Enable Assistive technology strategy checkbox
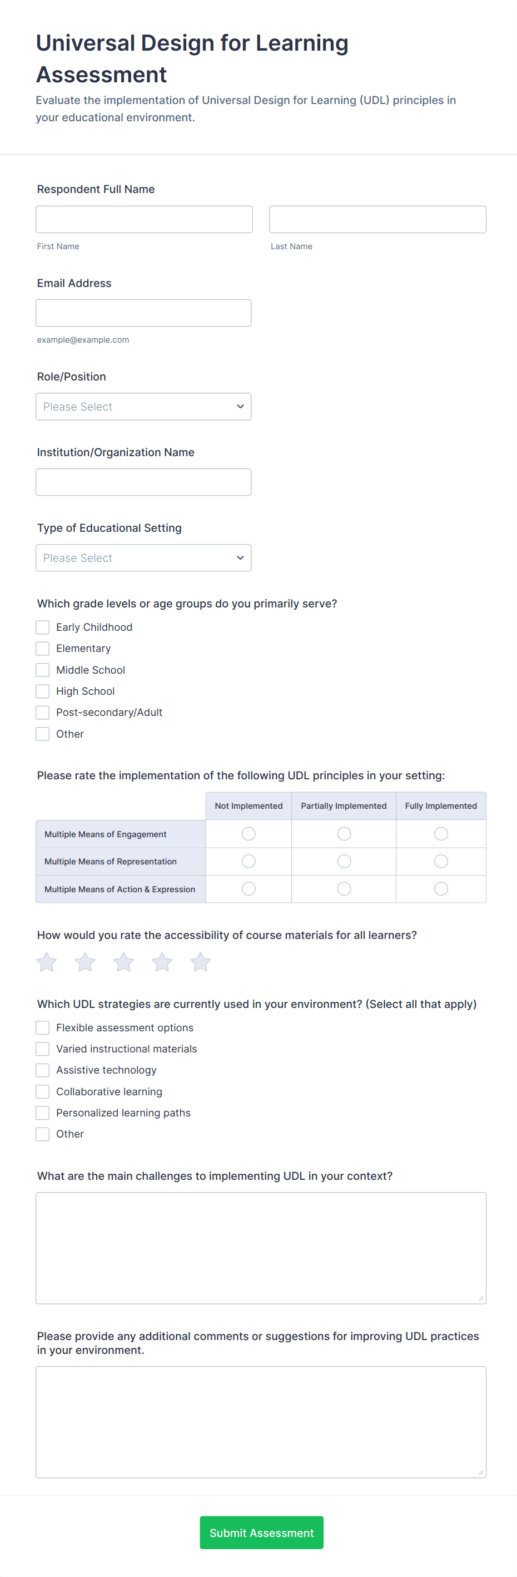Viewport: 517px width, 1577px height. 42,1070
